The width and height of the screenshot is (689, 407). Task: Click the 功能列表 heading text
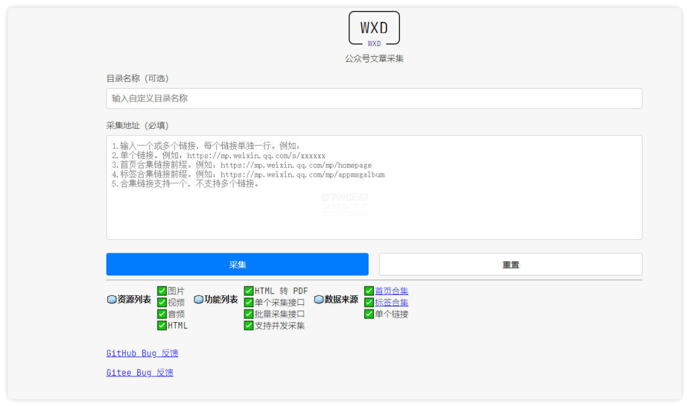pyautogui.click(x=221, y=299)
